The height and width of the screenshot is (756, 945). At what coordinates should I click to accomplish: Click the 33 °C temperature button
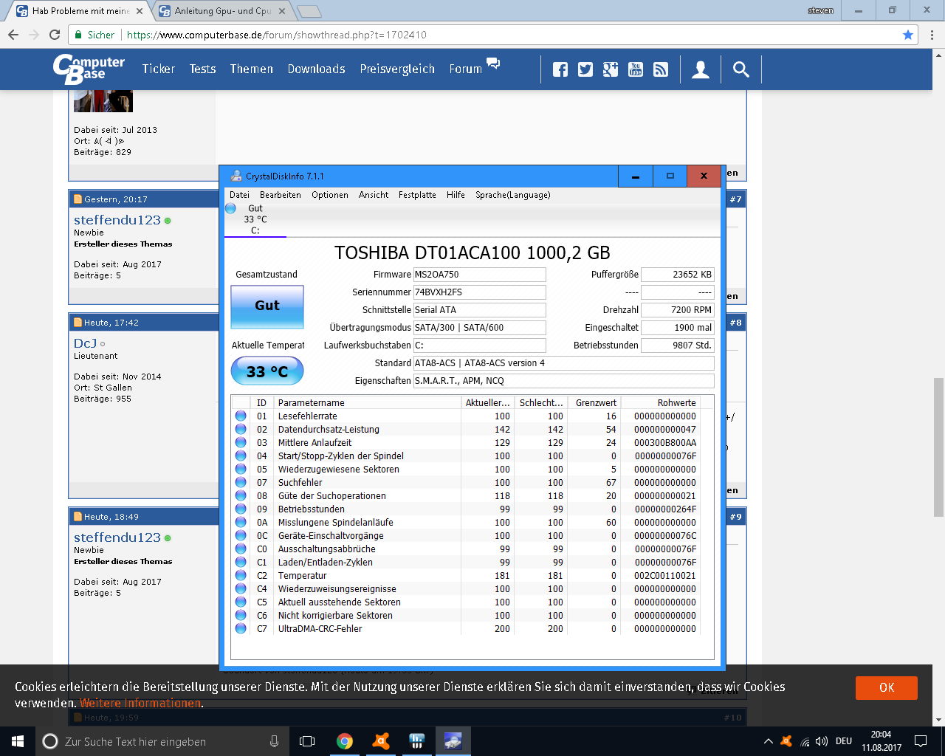267,371
